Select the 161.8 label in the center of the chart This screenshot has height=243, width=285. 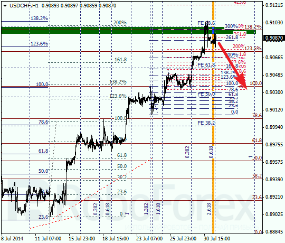coord(120,60)
